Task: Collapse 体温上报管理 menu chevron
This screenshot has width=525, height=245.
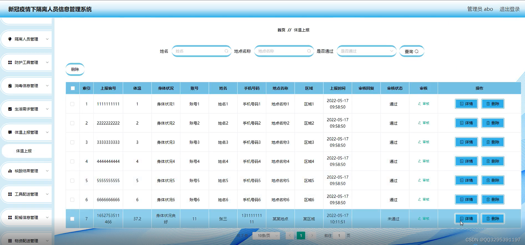Action: (47, 132)
